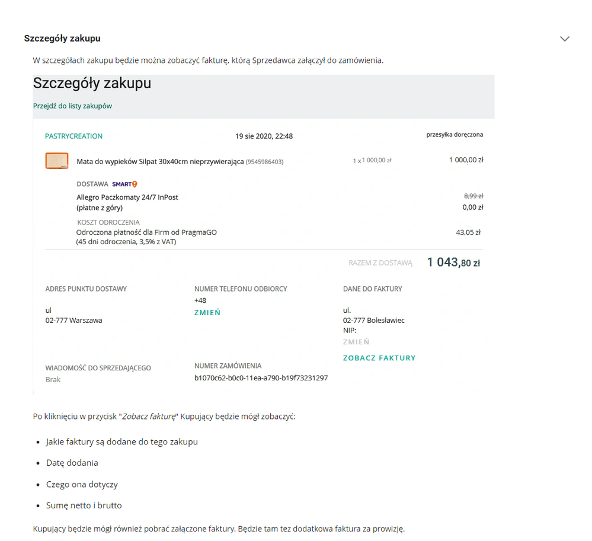The image size is (592, 541).
Task: Click the large Szczegóły zakupu page heading
Action: (92, 84)
